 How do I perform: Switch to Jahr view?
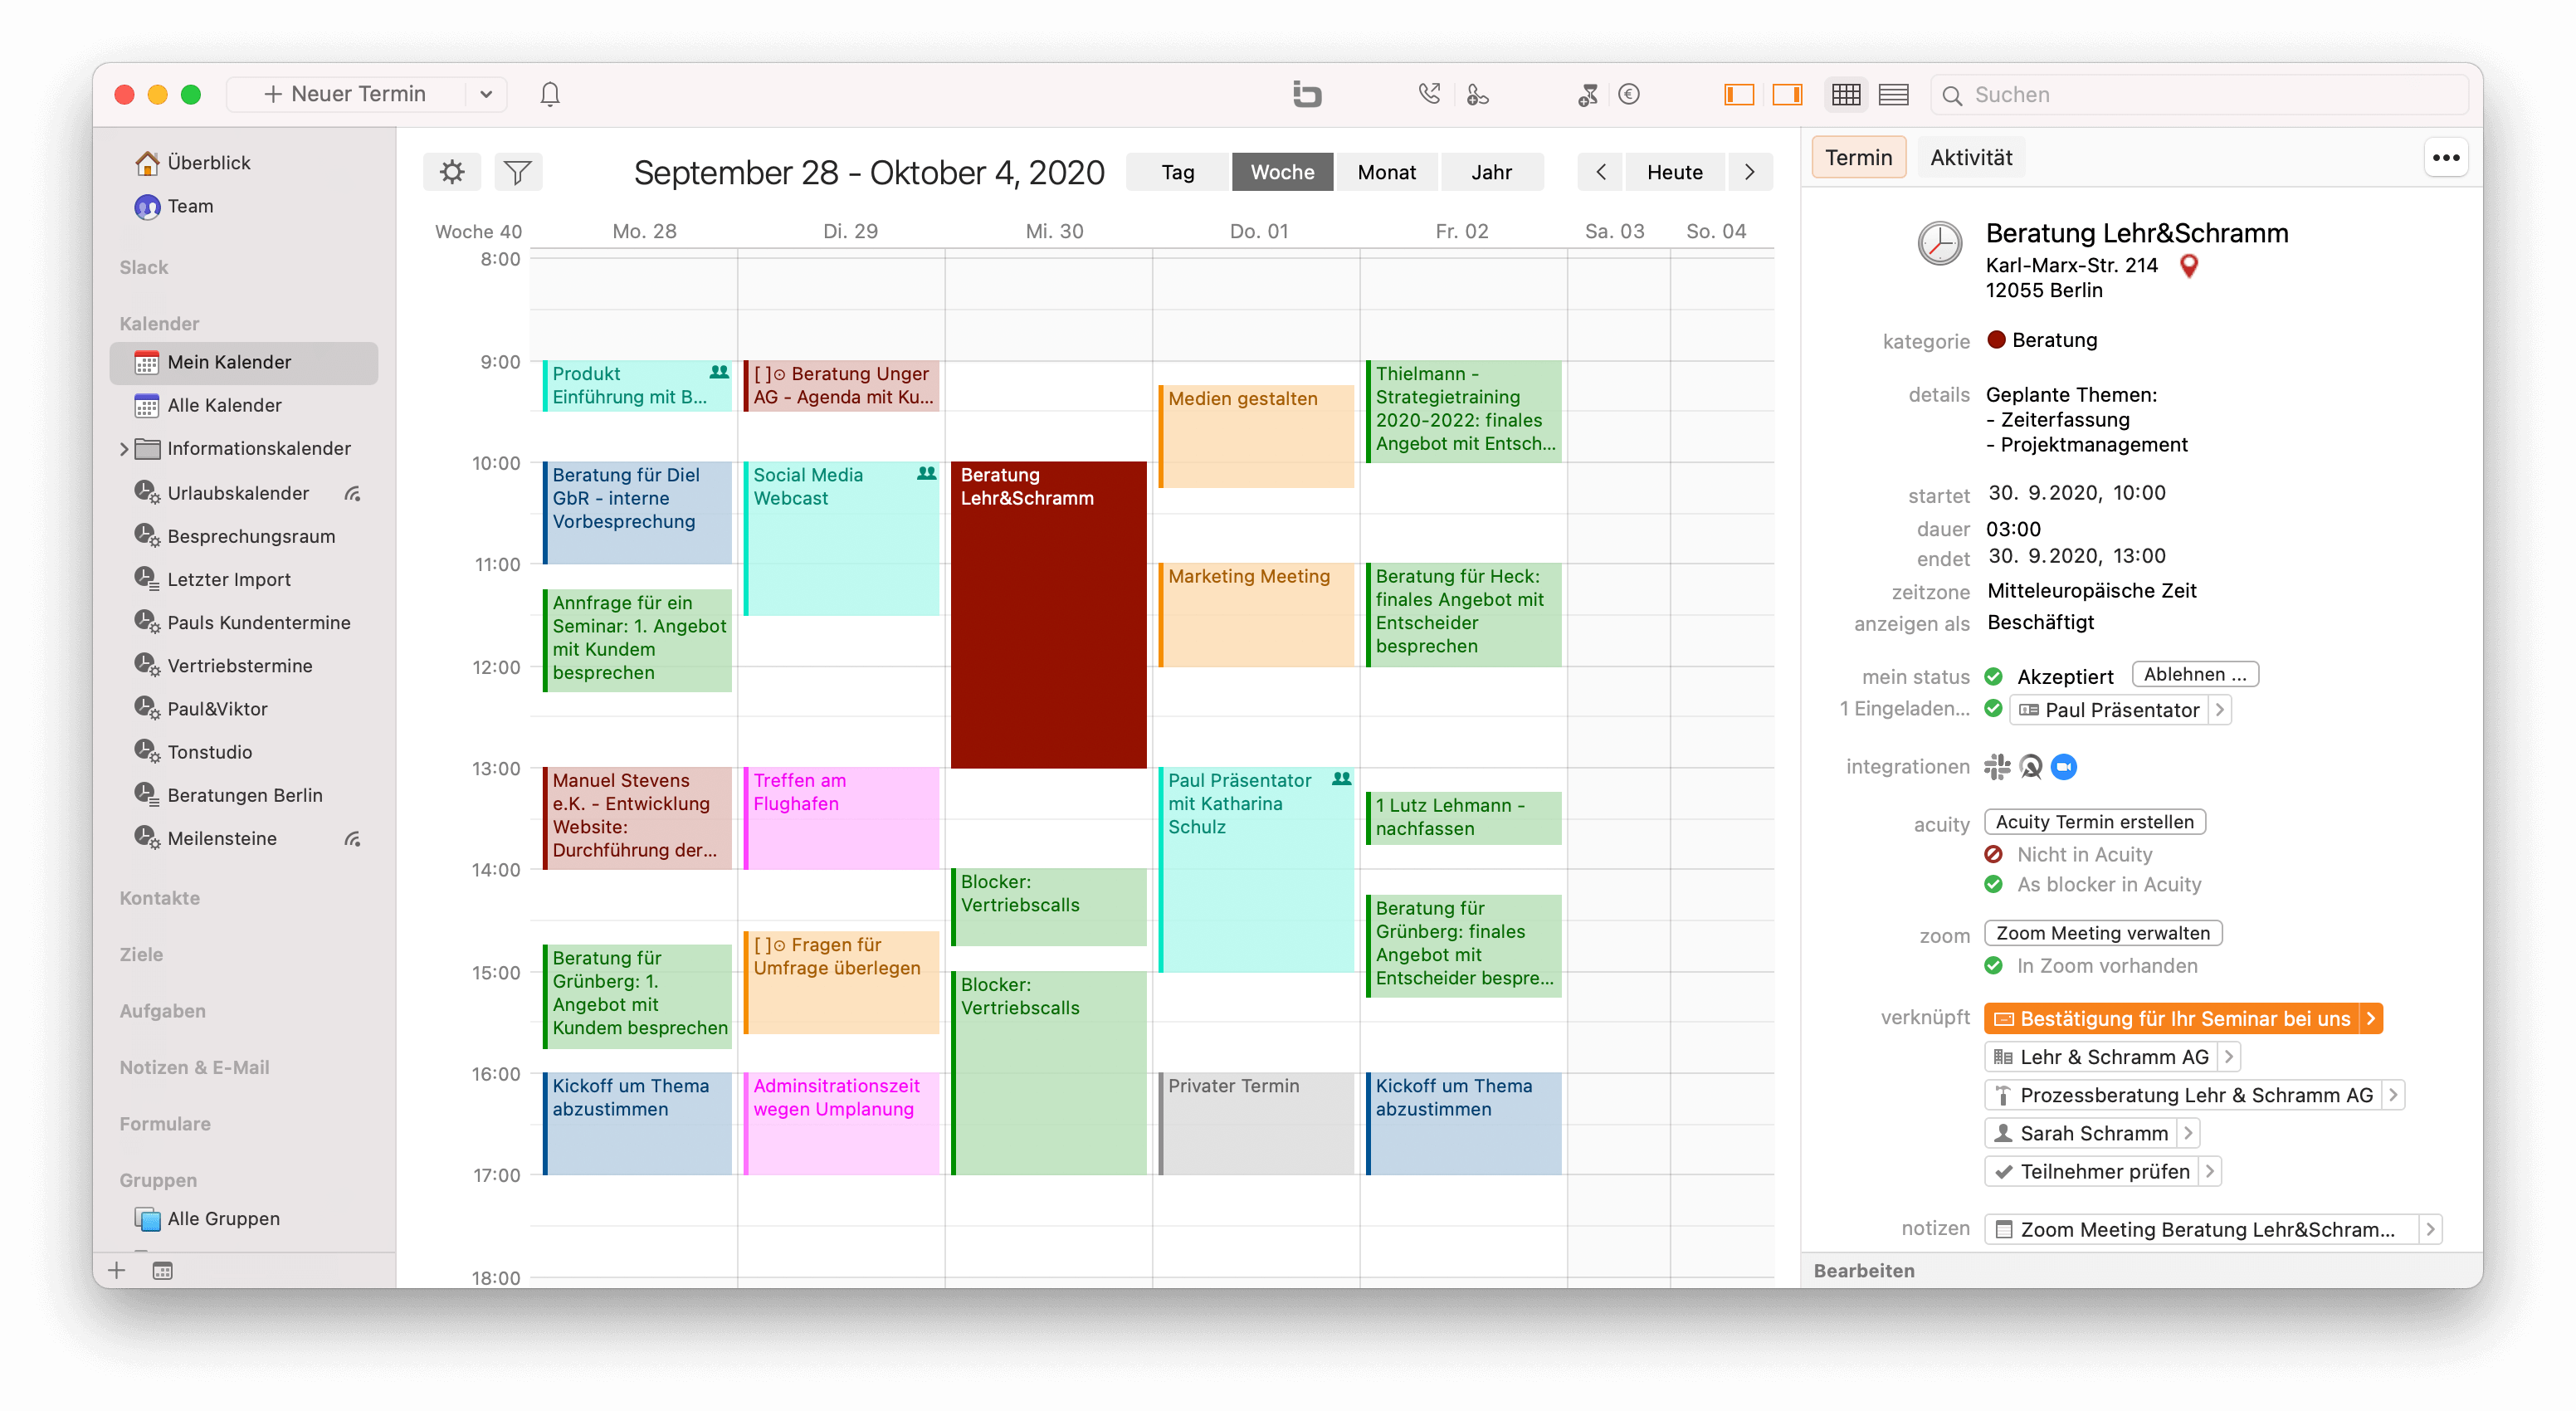tap(1491, 172)
